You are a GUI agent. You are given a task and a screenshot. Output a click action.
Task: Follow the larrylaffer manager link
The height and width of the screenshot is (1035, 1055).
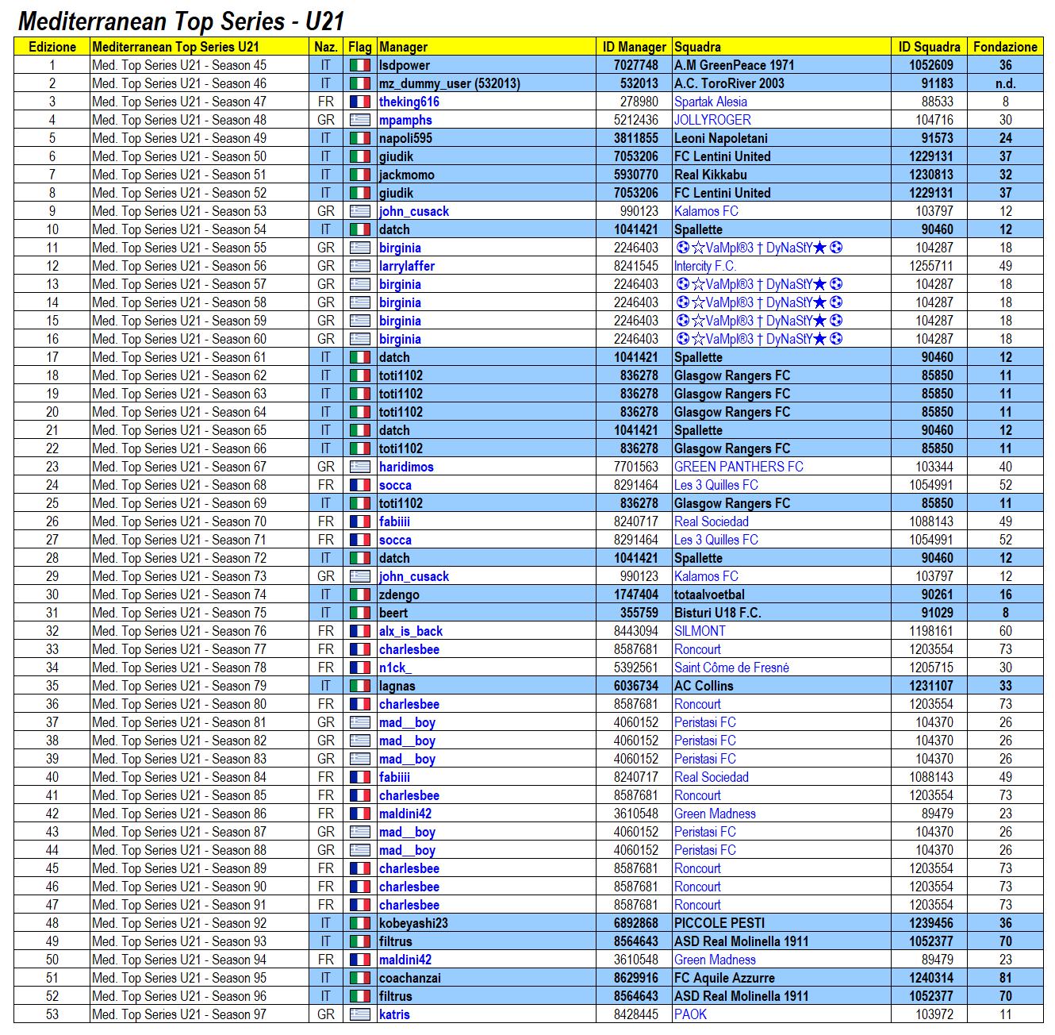point(407,266)
